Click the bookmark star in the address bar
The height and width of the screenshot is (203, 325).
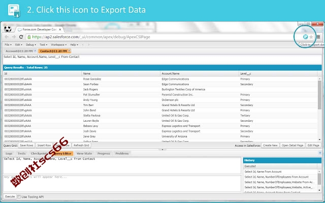311,37
